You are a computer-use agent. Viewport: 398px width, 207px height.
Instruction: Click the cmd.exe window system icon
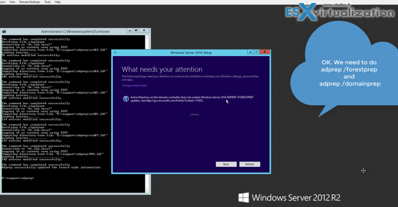coord(4,31)
